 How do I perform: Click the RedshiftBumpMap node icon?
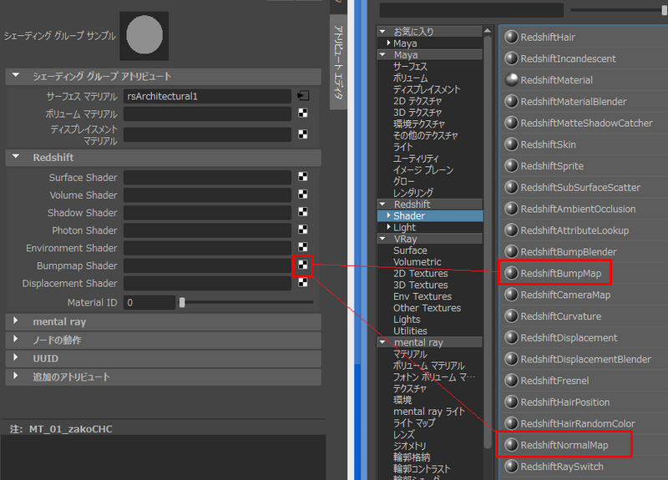click(511, 273)
